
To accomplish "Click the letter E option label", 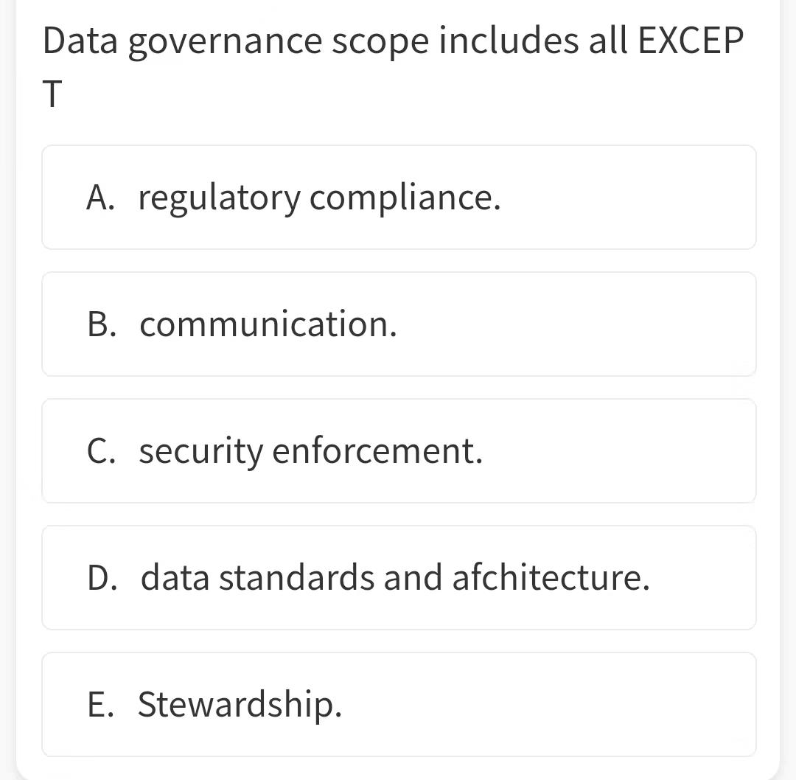I will (100, 705).
